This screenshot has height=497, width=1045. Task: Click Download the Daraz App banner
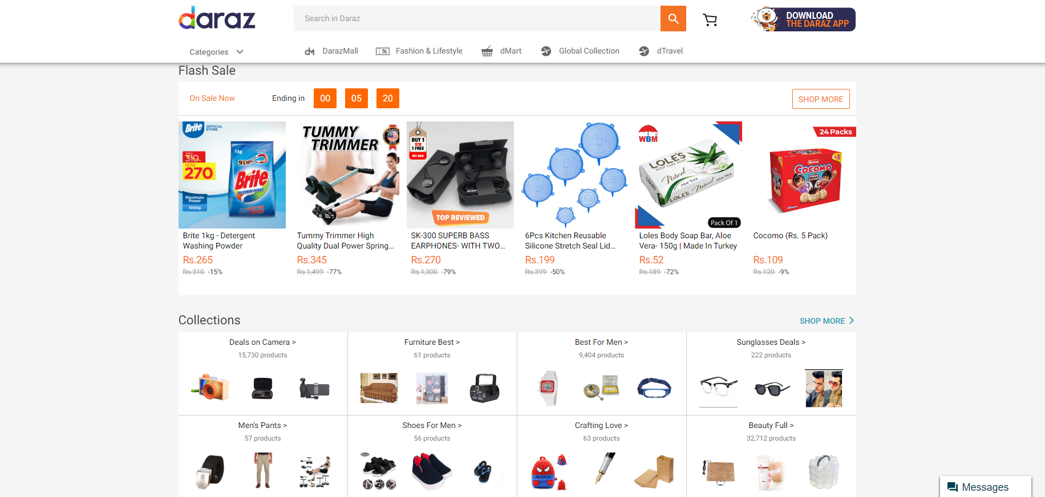[803, 19]
